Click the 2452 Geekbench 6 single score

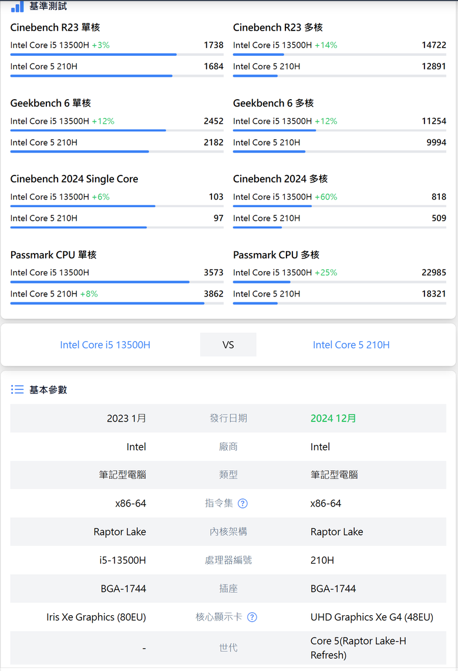(x=214, y=122)
